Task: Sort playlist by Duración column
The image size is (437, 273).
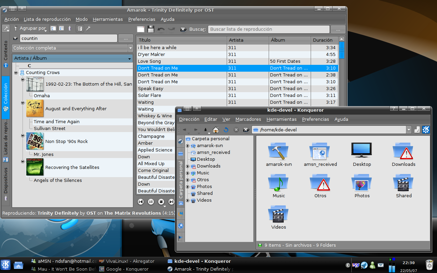Action: 324,40
